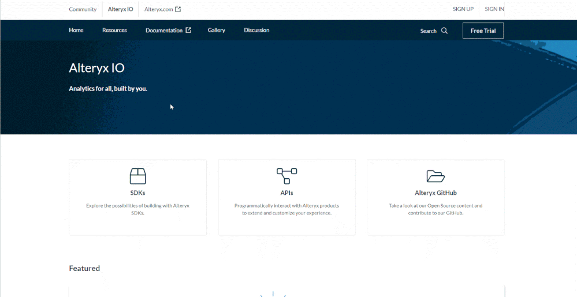Click the Alteryx IO page heading
577x297 pixels.
[x=97, y=67]
